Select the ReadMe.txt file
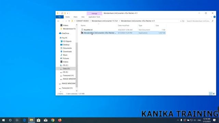The height and width of the screenshot is (123, 219). [88, 30]
